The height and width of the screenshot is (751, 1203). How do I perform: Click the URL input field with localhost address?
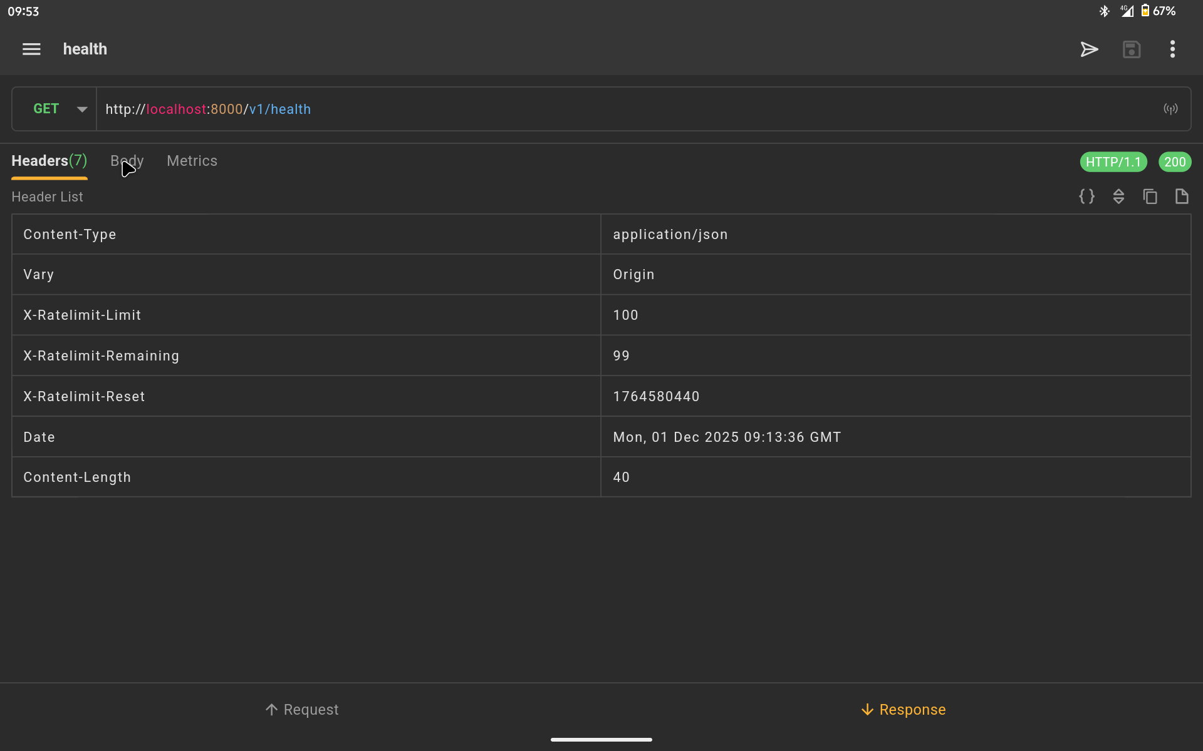coord(627,109)
